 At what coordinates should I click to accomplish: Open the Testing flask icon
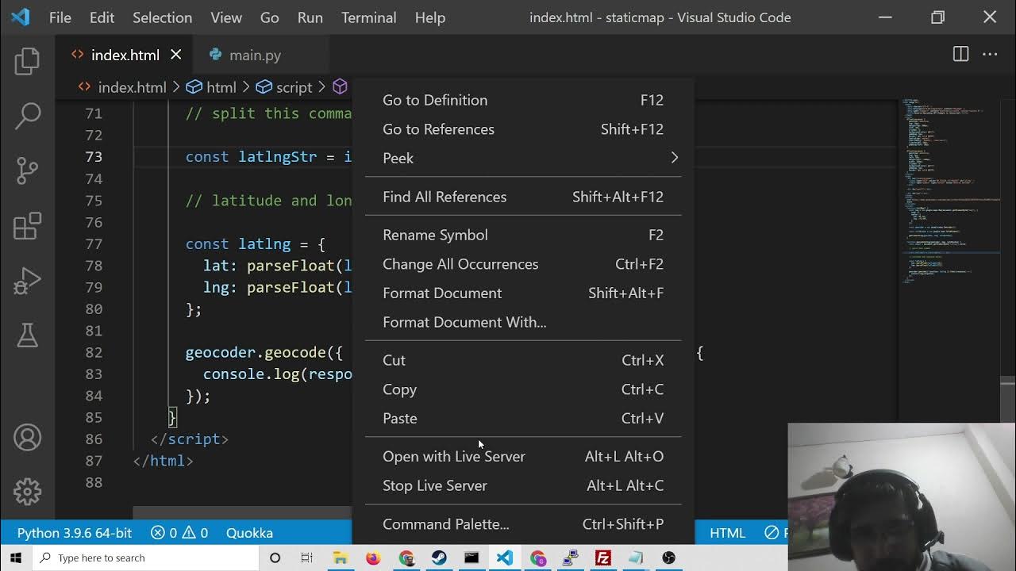27,335
